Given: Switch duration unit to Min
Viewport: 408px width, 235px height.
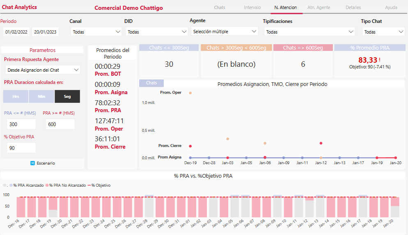Looking at the screenshot, I should coord(41,97).
